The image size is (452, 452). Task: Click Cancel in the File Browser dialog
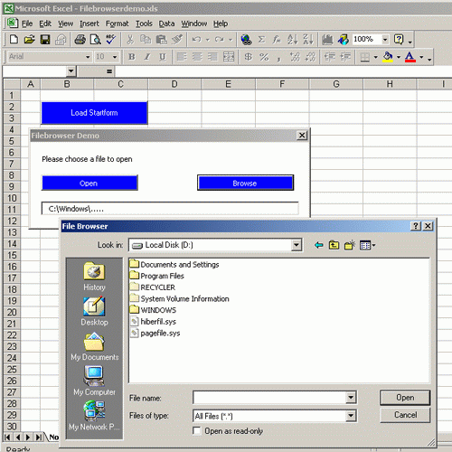pyautogui.click(x=405, y=415)
